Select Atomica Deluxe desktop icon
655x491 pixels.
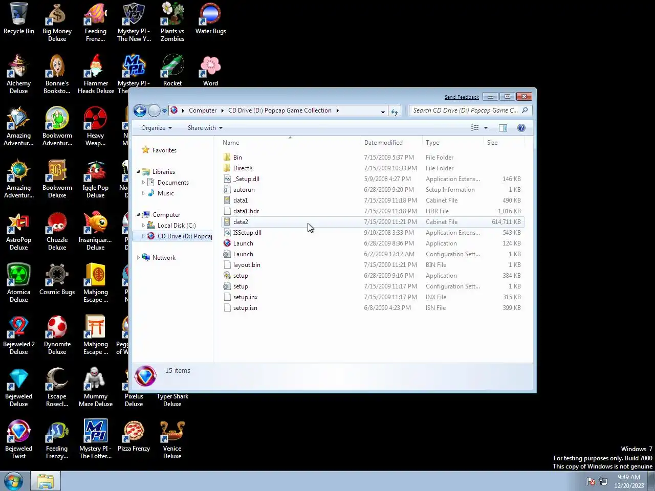pos(19,283)
